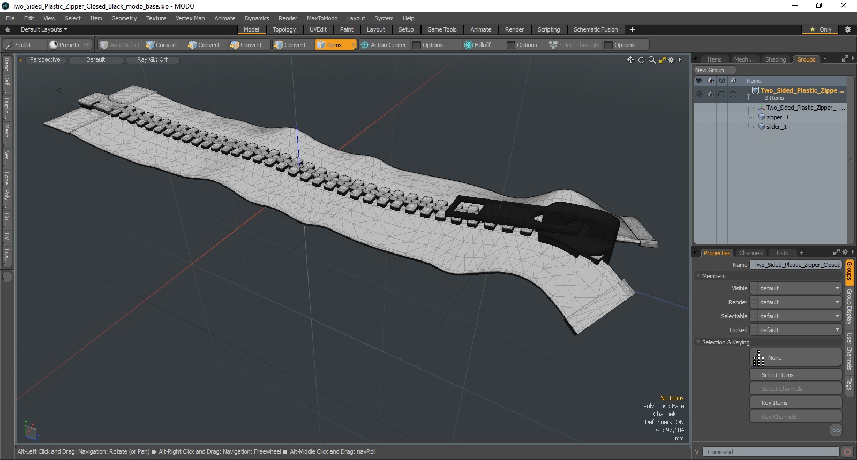Toggle the Only star button
Viewport: 857px width, 460px height.
821,29
